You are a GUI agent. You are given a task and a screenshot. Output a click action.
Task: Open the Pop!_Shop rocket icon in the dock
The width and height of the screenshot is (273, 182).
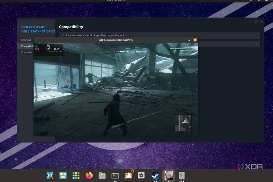click(128, 176)
